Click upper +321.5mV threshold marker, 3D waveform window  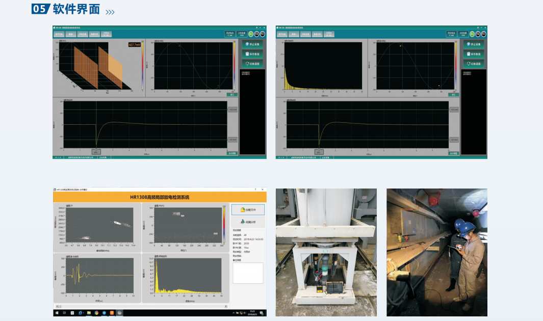click(232, 110)
